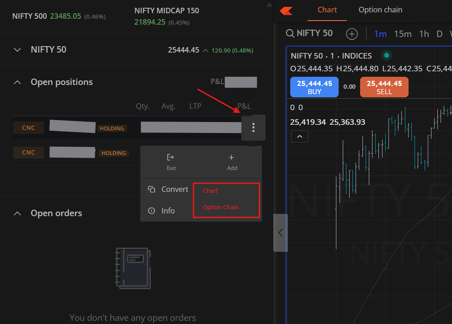This screenshot has height=324, width=452.
Task: Click the circled plus icon beside symbol search
Action: tap(351, 34)
